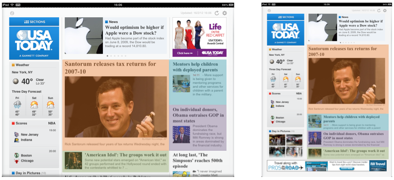This screenshot has height=180, width=394.
Task: Tap the Chicago team logo in landscape Scores
Action: click(16, 161)
